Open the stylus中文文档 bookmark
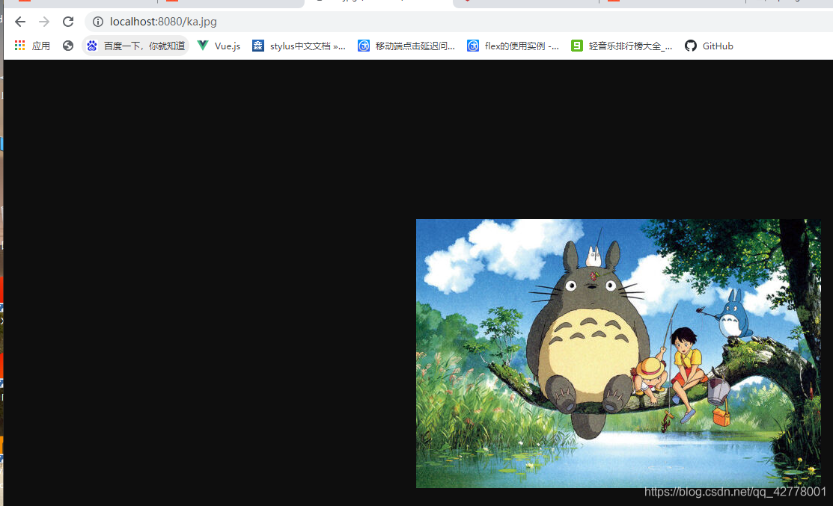The height and width of the screenshot is (506, 833). 299,46
